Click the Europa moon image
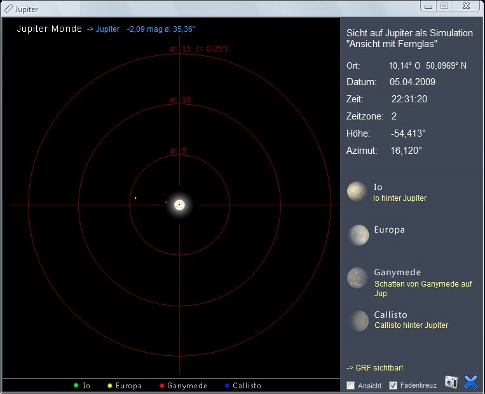Image resolution: width=485 pixels, height=394 pixels. tap(358, 234)
